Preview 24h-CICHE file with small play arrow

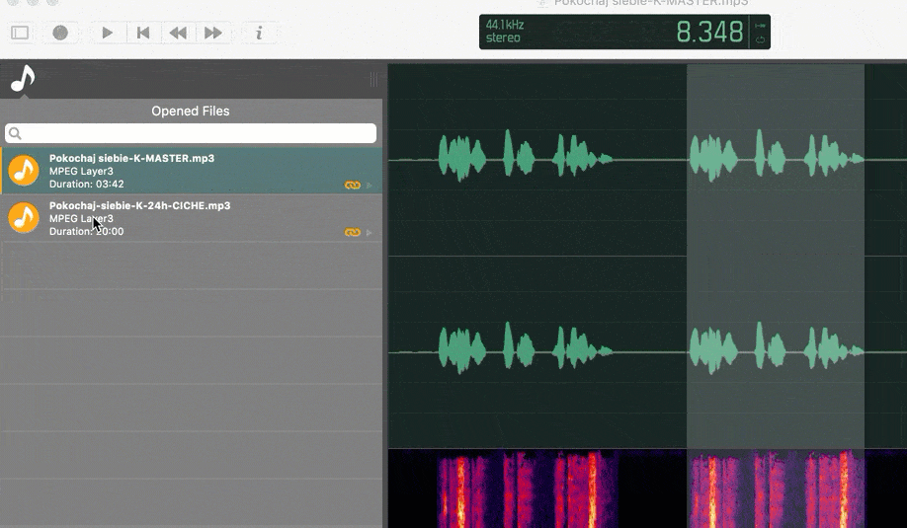pos(370,233)
